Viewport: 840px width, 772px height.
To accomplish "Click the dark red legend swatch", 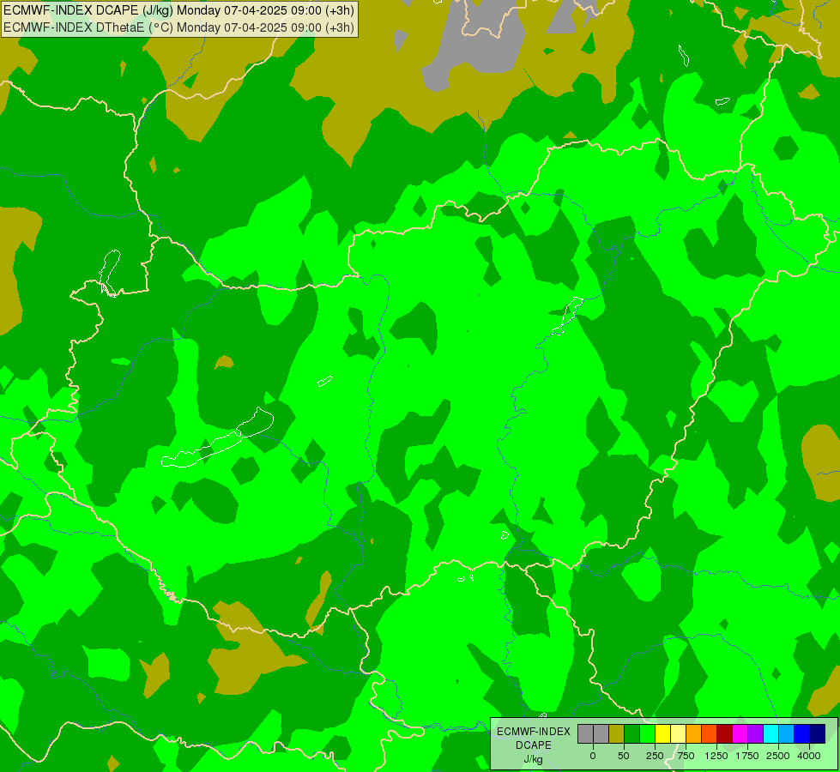I will (724, 734).
